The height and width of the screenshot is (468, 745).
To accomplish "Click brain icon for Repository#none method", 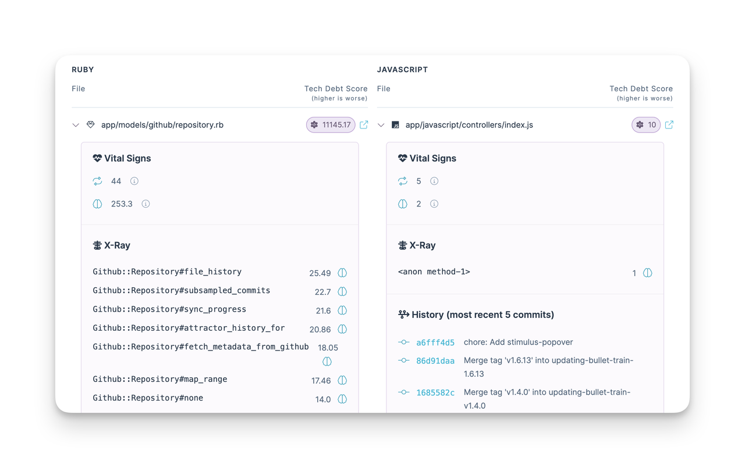I will [342, 399].
